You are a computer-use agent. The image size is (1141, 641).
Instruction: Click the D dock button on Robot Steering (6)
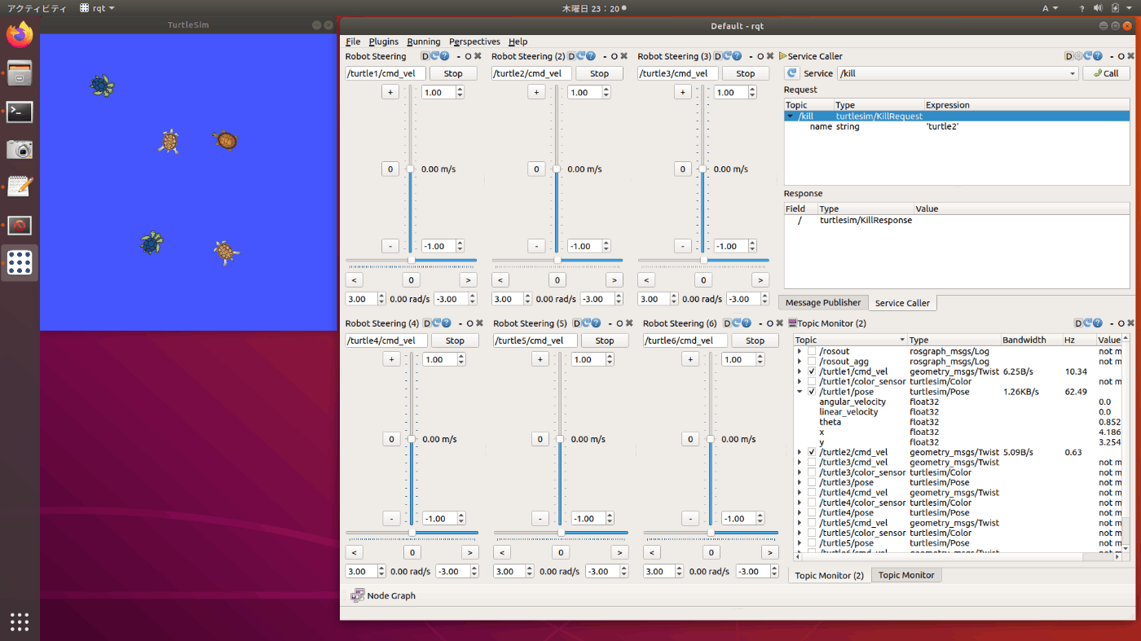(x=727, y=323)
